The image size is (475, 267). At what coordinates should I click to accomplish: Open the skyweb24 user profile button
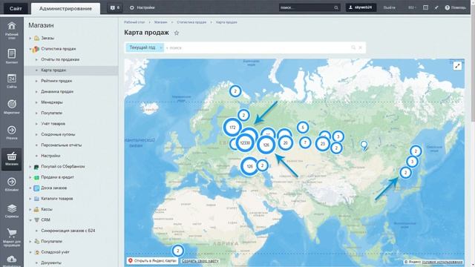coord(361,7)
